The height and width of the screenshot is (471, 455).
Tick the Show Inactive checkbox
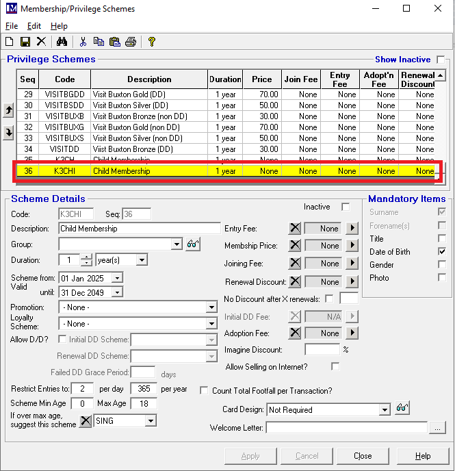(441, 60)
